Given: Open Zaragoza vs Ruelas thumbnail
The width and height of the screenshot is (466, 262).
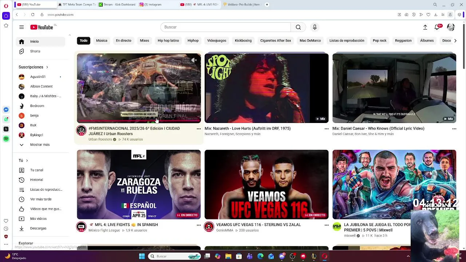Looking at the screenshot, I should (139, 184).
